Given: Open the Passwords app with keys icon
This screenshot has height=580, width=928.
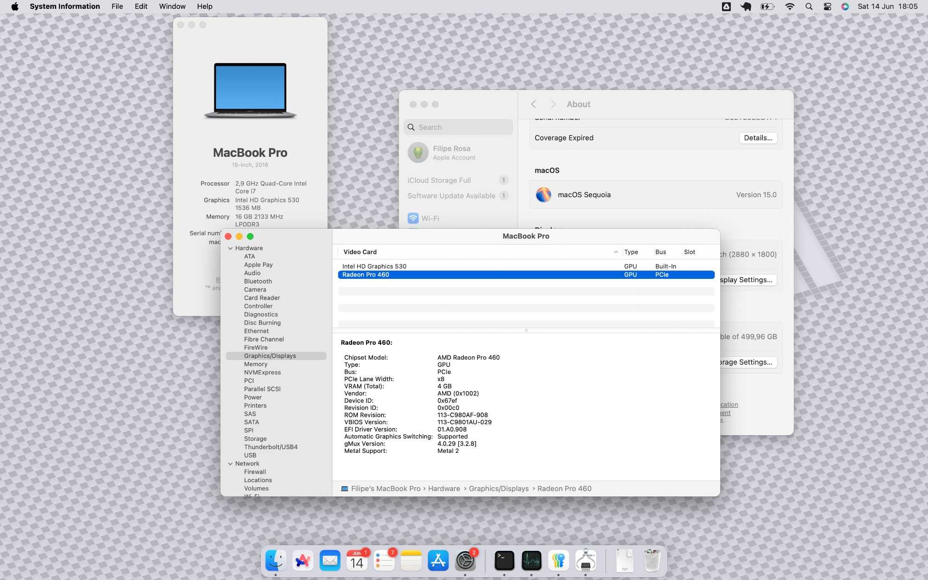Looking at the screenshot, I should [558, 561].
